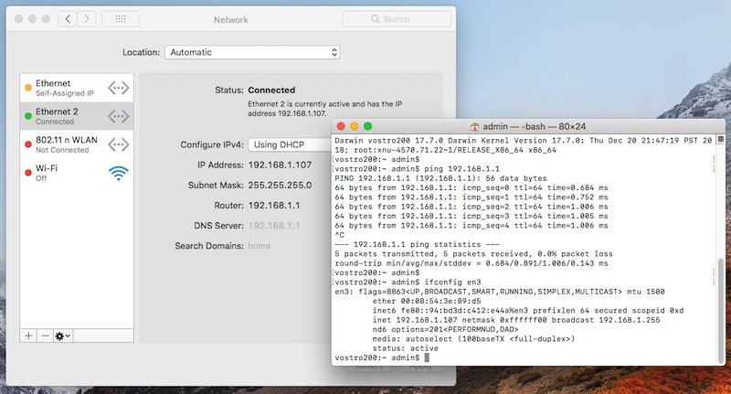Click the icmp_seq=0 ping reply line

(471, 188)
